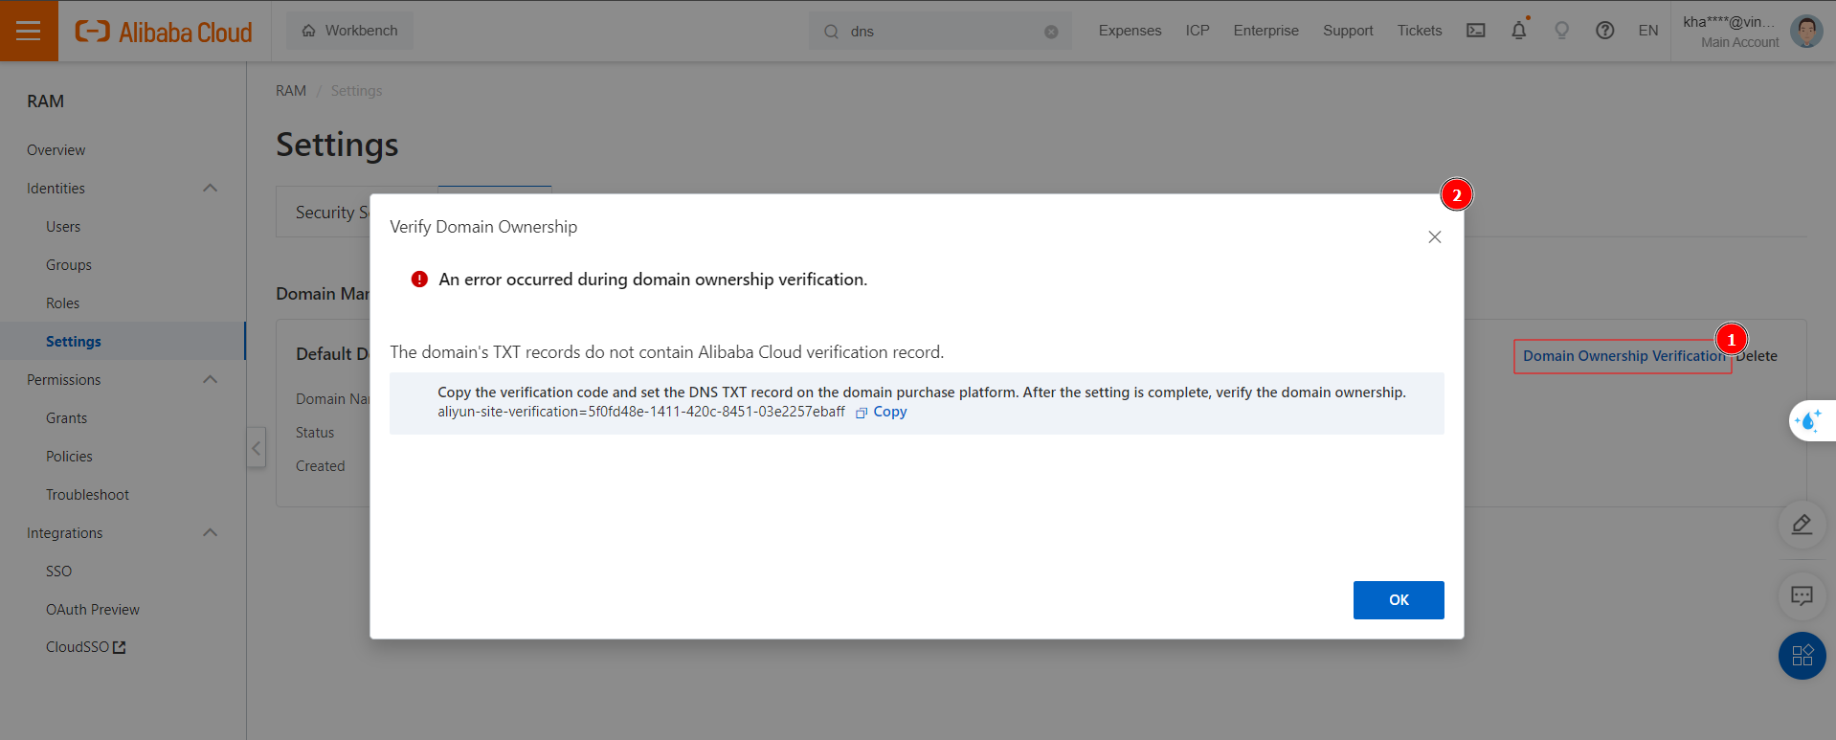Close the Verify Domain Ownership dialog
Image resolution: width=1836 pixels, height=740 pixels.
(x=1434, y=237)
